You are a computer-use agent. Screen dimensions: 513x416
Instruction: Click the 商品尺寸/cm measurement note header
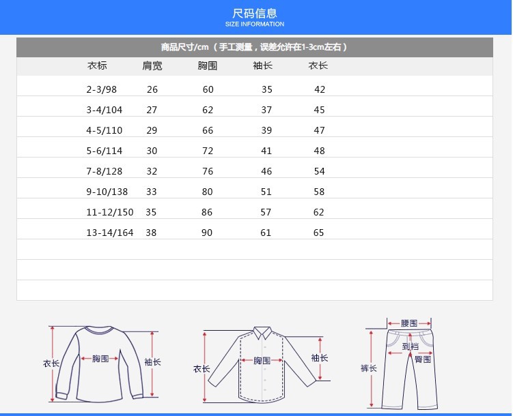click(254, 47)
